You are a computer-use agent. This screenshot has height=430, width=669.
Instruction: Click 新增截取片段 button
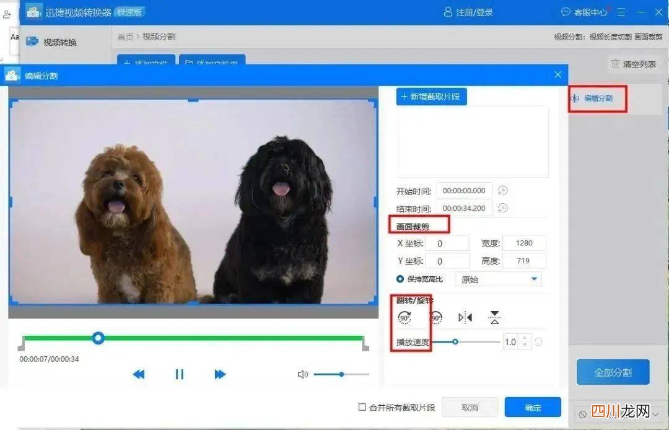tap(431, 97)
